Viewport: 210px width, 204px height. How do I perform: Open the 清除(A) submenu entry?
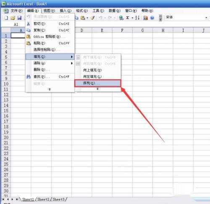[x=50, y=63]
